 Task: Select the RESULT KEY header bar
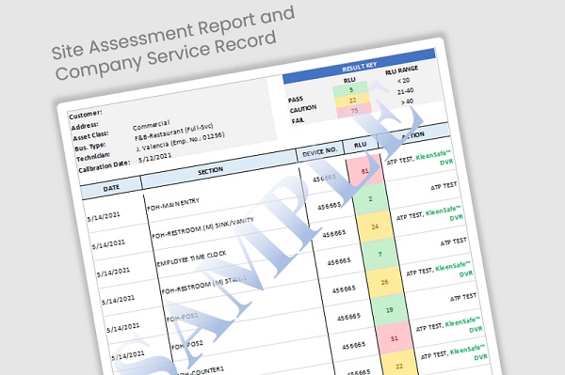click(x=360, y=66)
